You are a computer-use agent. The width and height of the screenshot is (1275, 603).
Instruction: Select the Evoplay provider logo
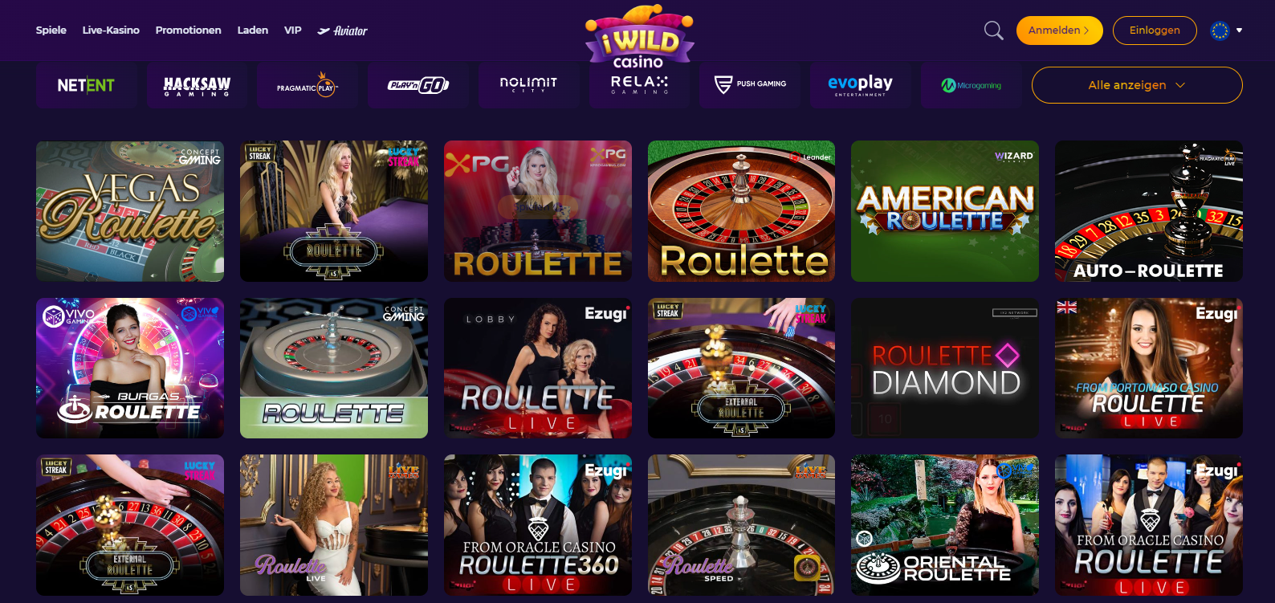coord(861,85)
